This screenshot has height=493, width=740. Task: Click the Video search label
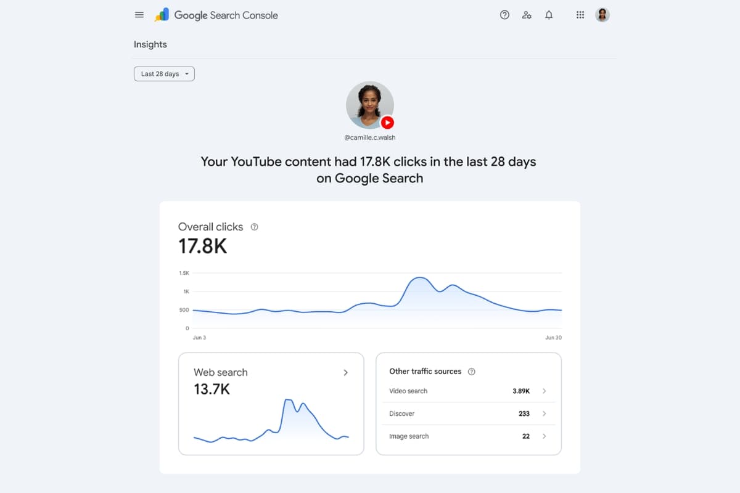(x=408, y=391)
